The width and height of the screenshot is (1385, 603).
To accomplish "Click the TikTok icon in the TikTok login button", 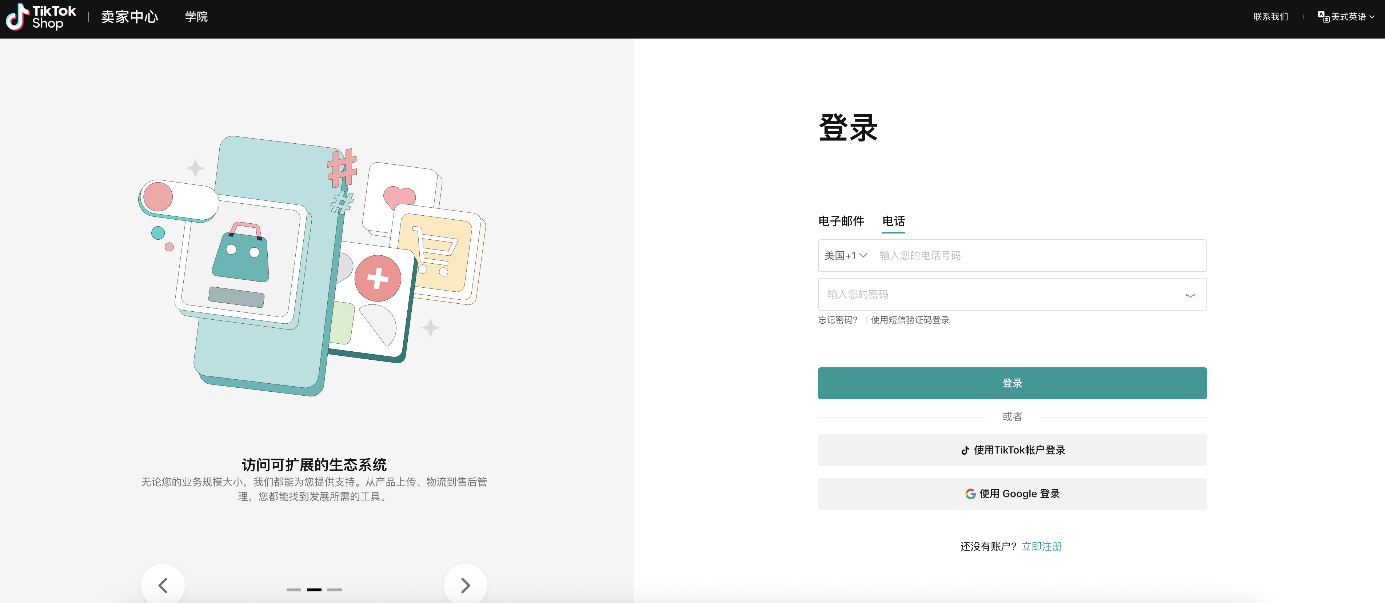I will pyautogui.click(x=965, y=450).
